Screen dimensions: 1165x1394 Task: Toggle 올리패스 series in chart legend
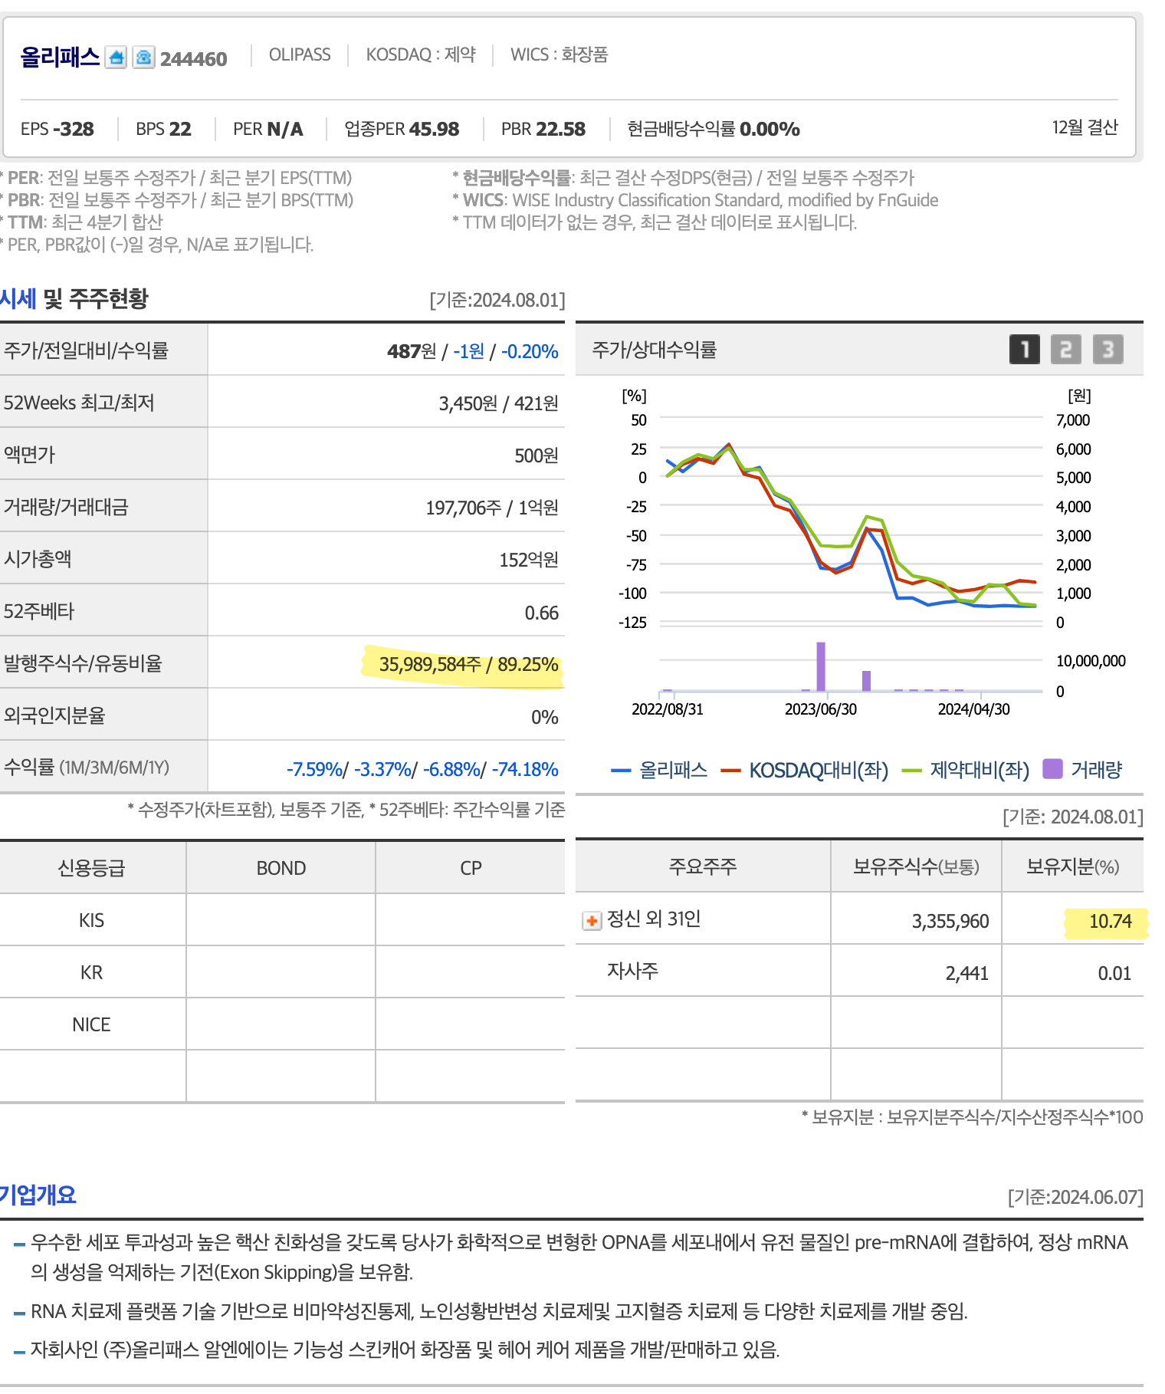pyautogui.click(x=659, y=770)
